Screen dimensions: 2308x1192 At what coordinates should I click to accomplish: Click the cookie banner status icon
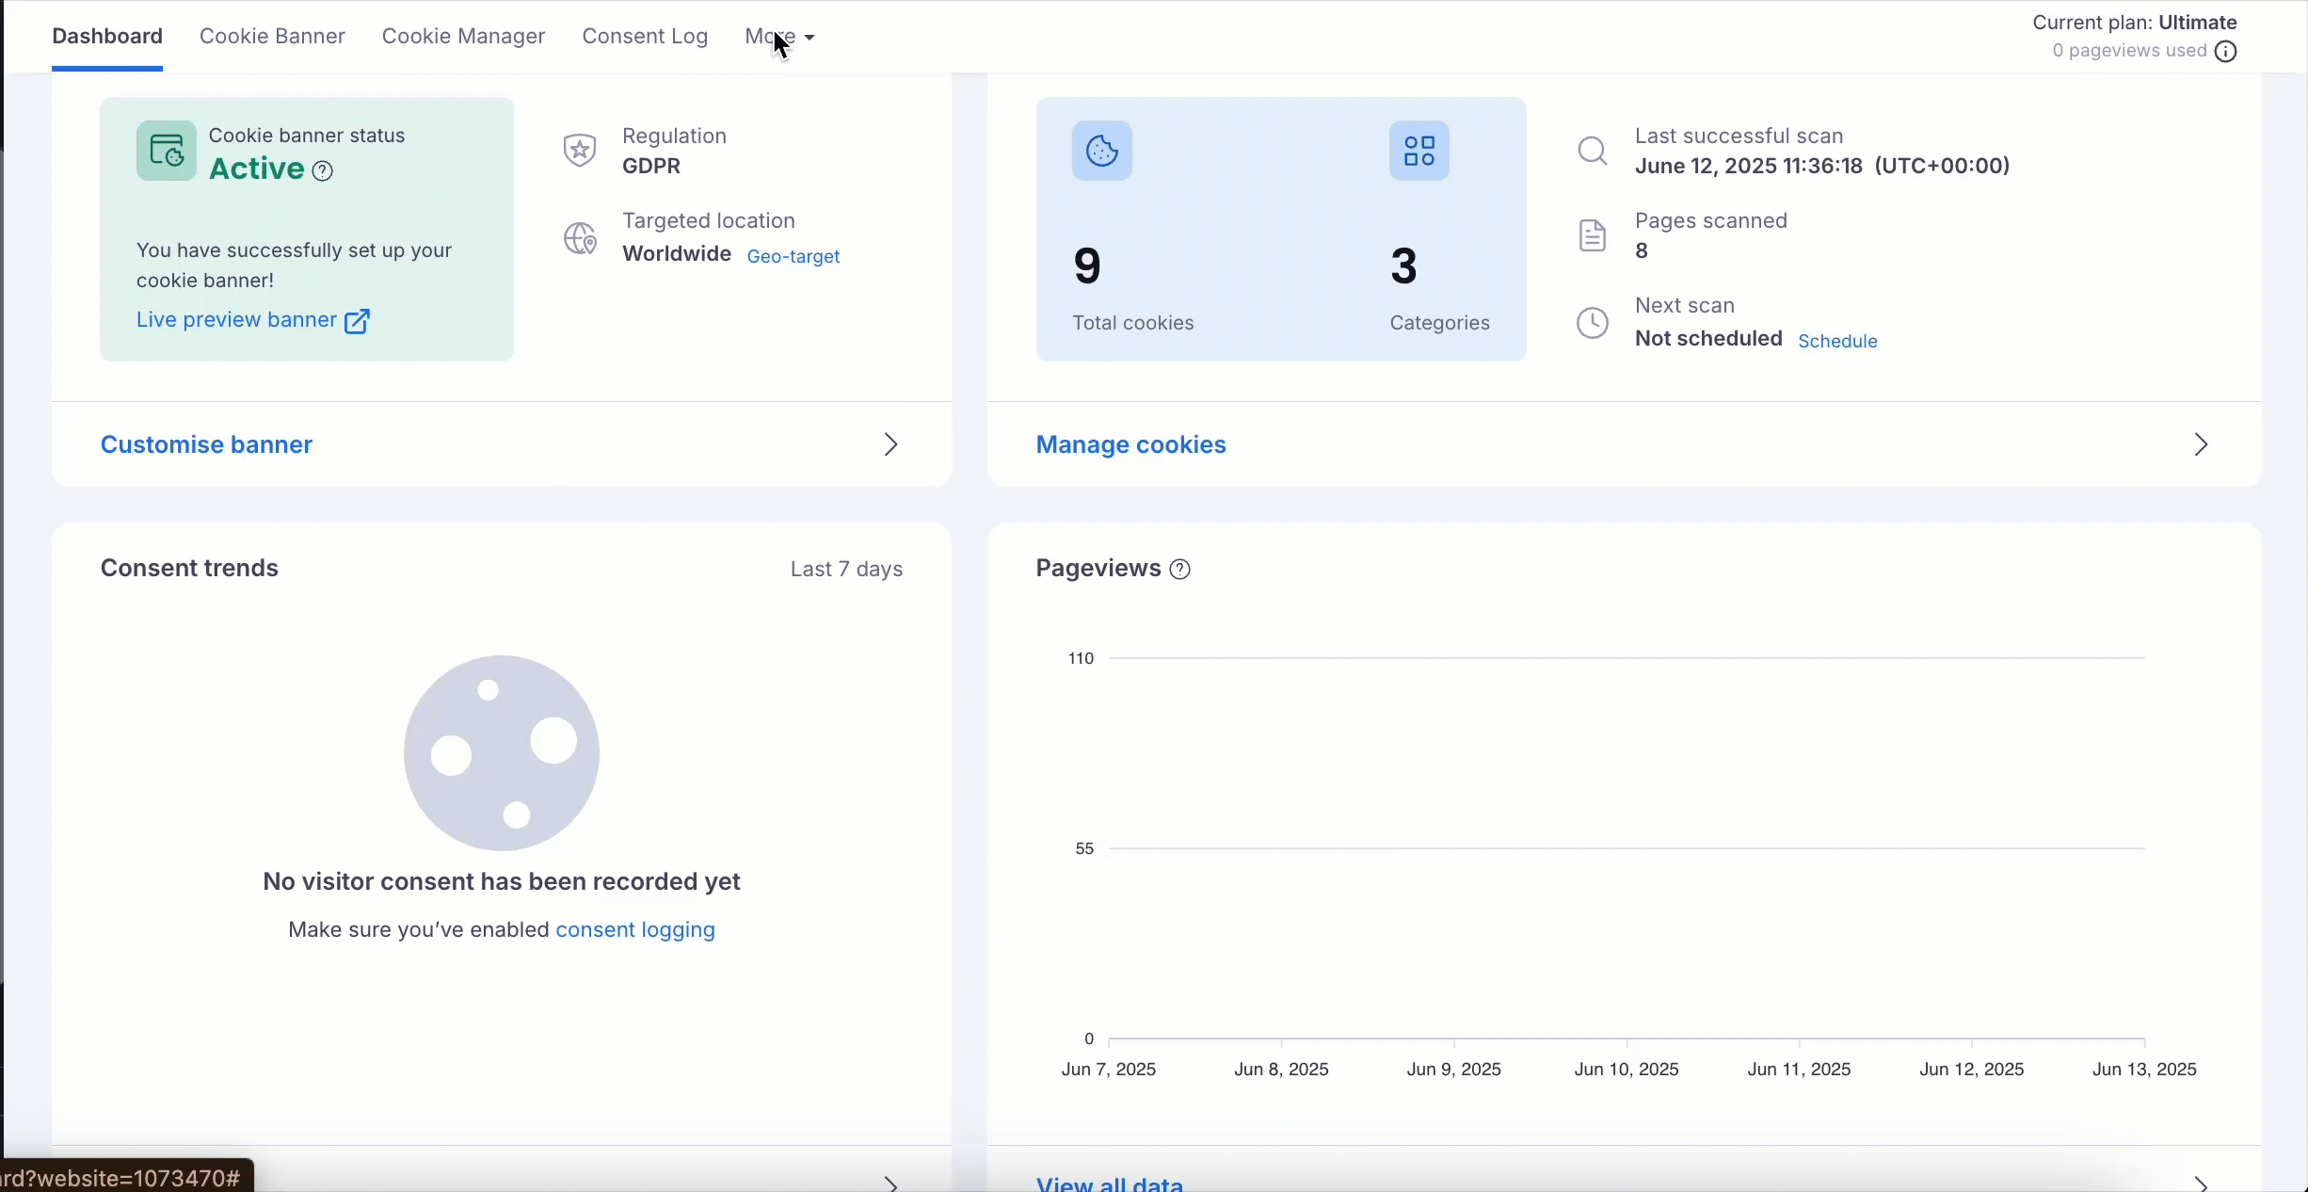pos(167,151)
